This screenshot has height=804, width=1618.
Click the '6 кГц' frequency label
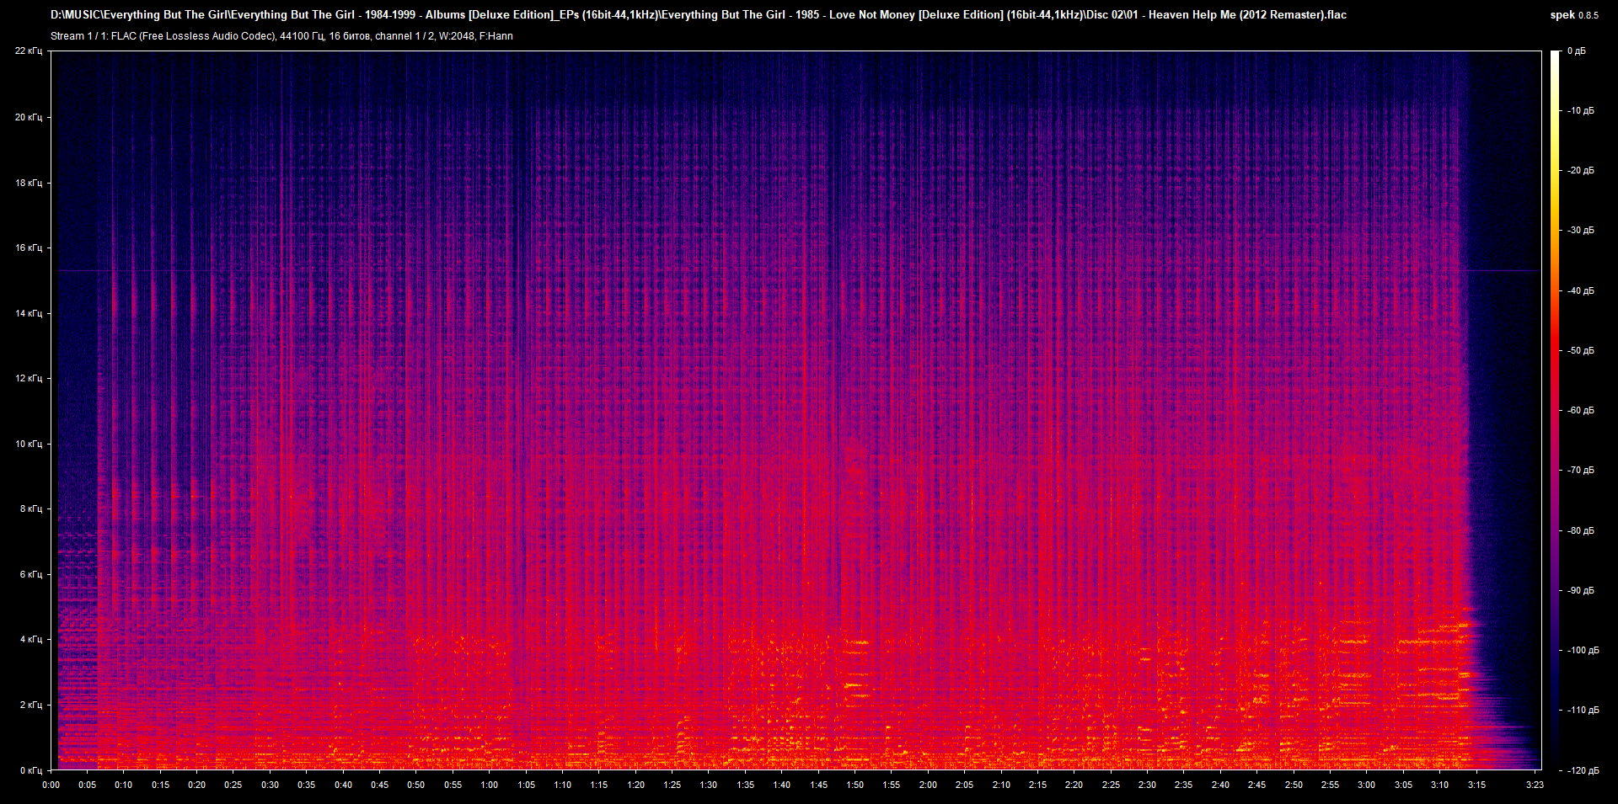pyautogui.click(x=30, y=574)
